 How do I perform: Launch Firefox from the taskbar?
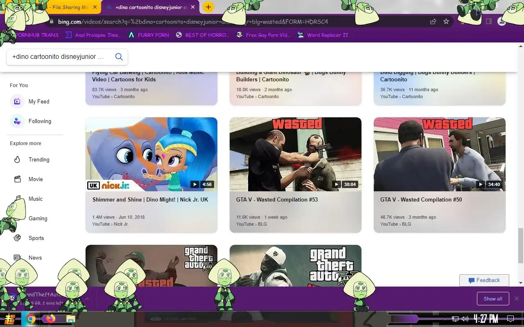[51, 319]
